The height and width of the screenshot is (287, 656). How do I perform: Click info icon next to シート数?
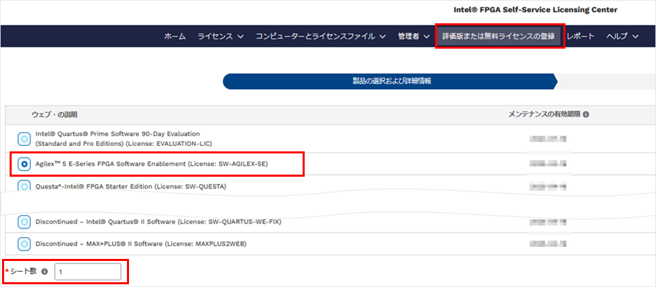pyautogui.click(x=45, y=271)
